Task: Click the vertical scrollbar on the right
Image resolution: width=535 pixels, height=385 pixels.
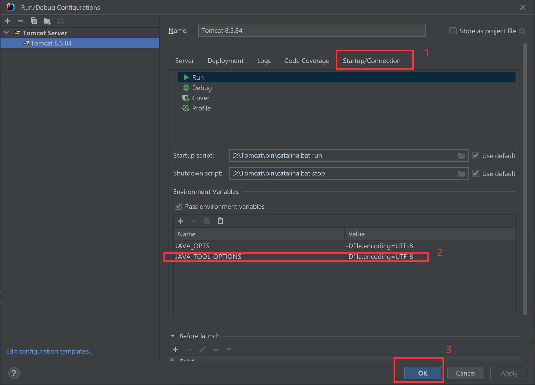Action: (524, 179)
